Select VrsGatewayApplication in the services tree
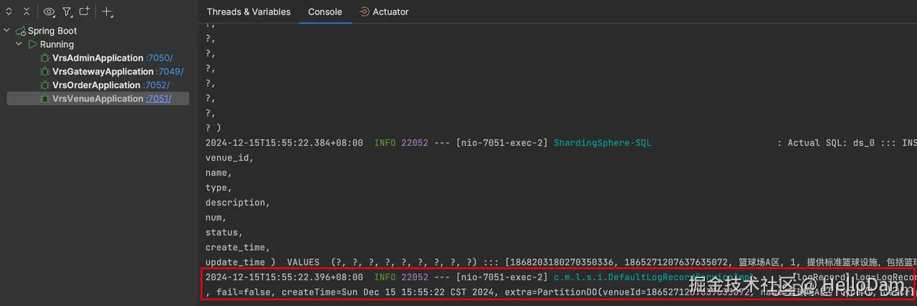The image size is (917, 306). coord(103,71)
